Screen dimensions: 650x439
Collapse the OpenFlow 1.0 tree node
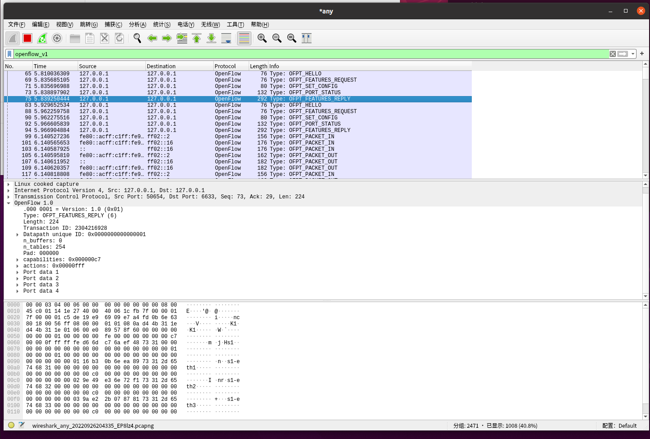9,203
